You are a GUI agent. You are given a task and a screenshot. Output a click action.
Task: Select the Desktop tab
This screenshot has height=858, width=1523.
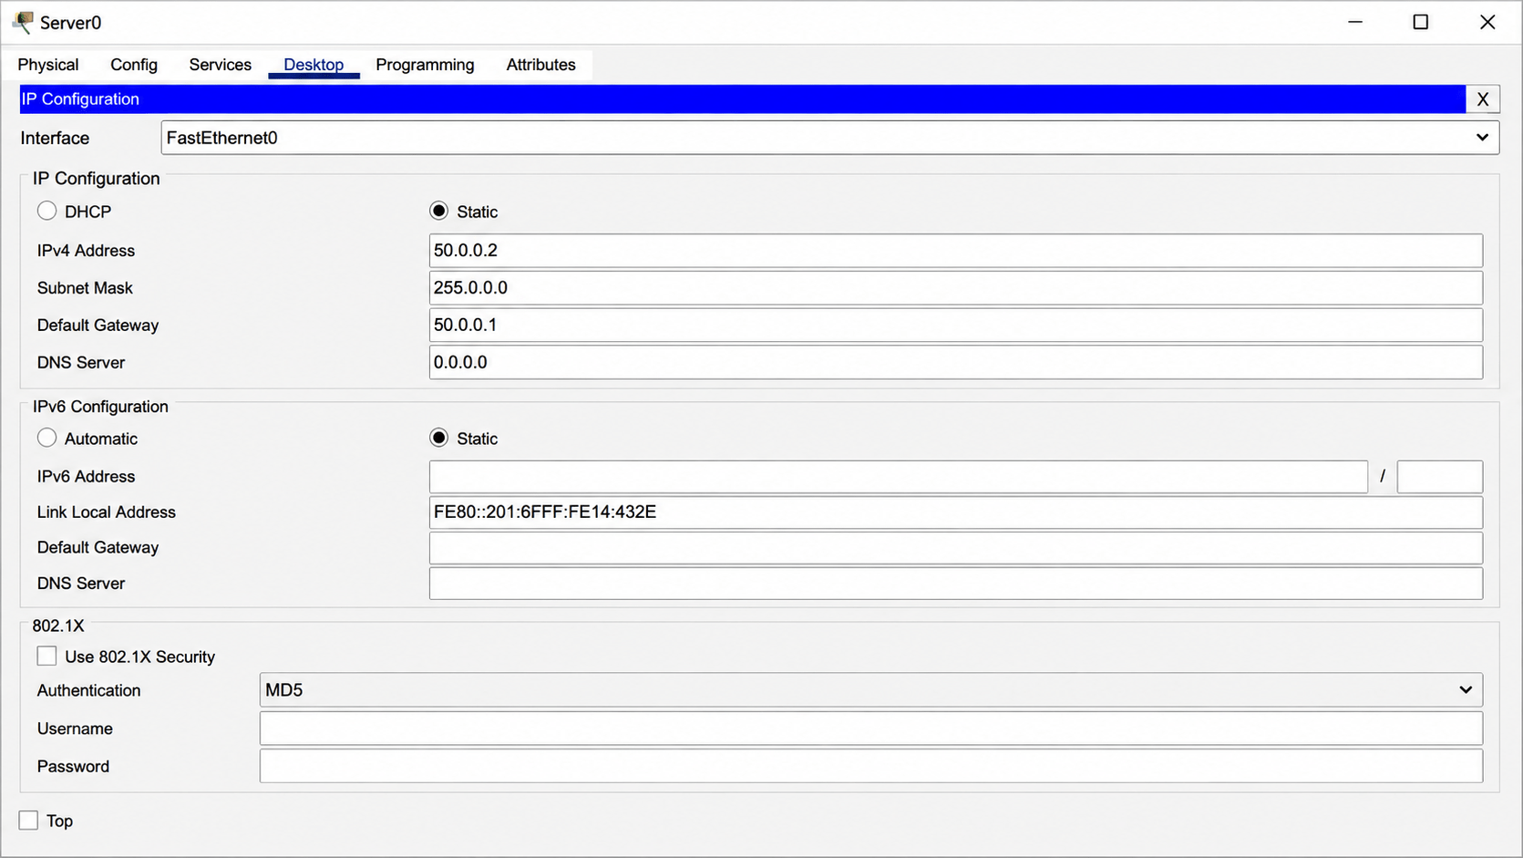coord(314,65)
